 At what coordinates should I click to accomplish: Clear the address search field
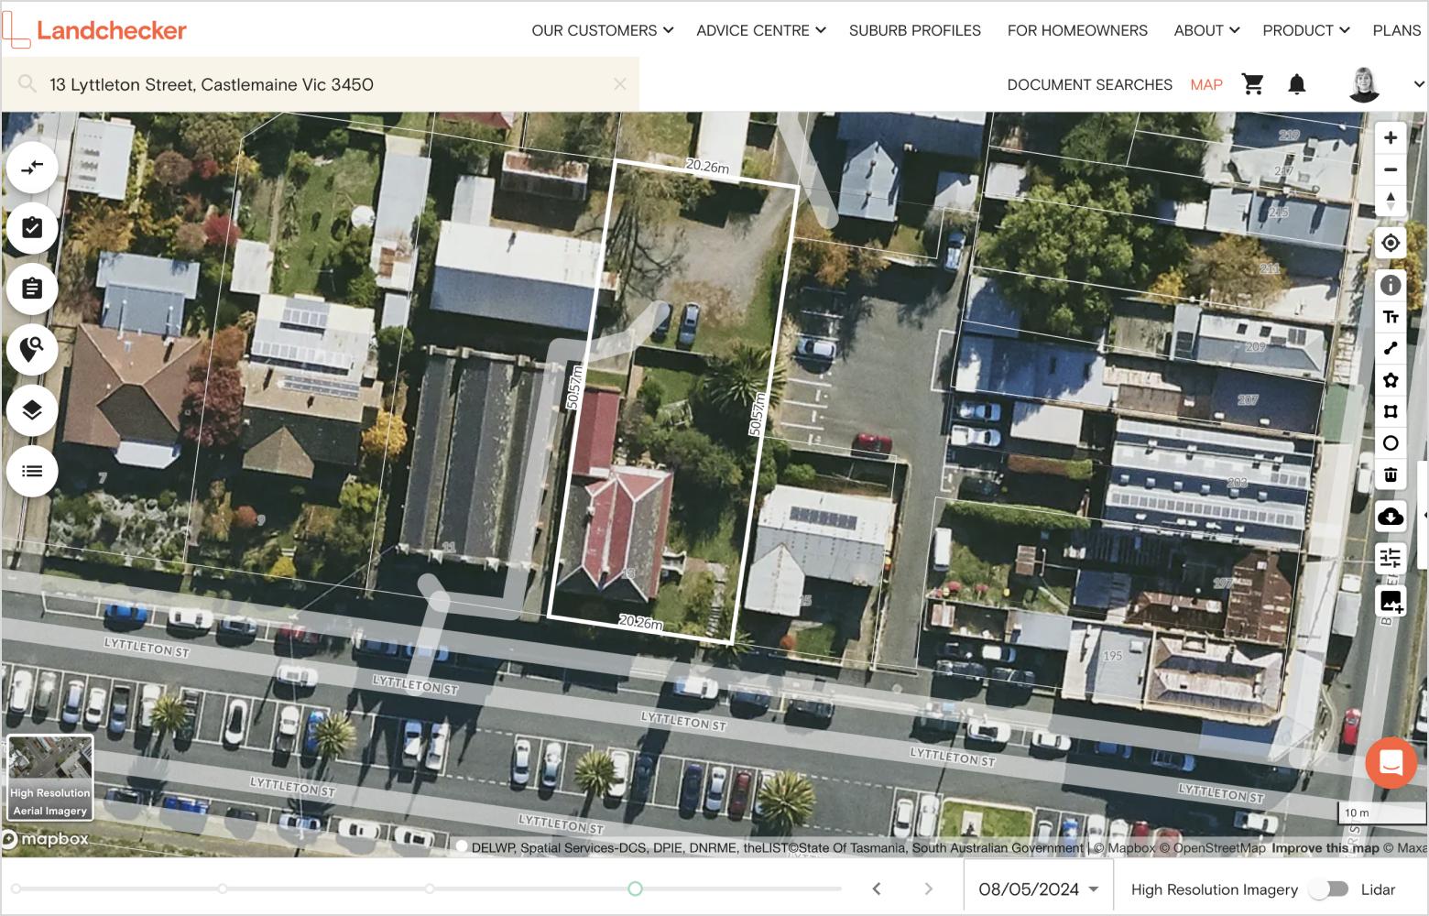tap(620, 84)
